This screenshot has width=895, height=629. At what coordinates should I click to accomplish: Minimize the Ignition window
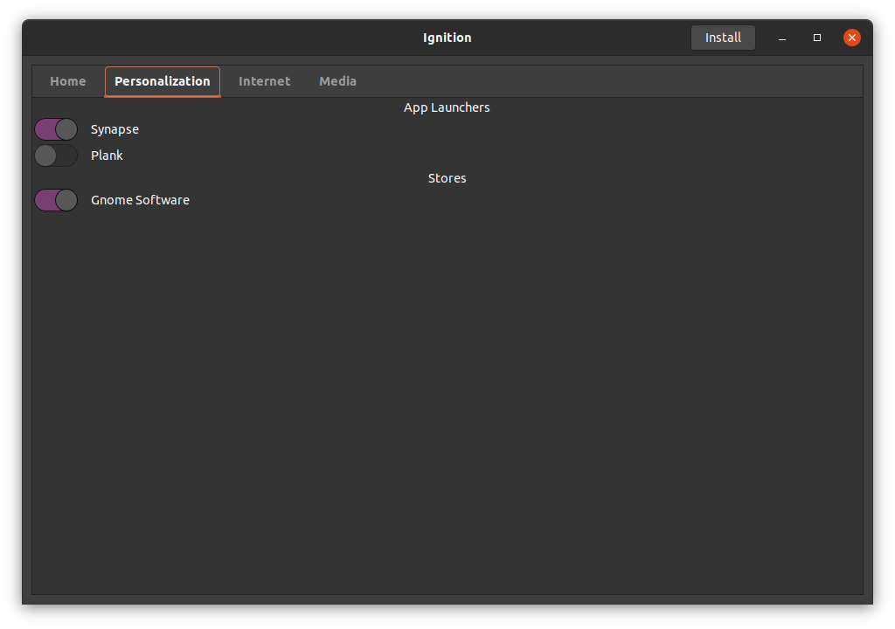pos(781,38)
